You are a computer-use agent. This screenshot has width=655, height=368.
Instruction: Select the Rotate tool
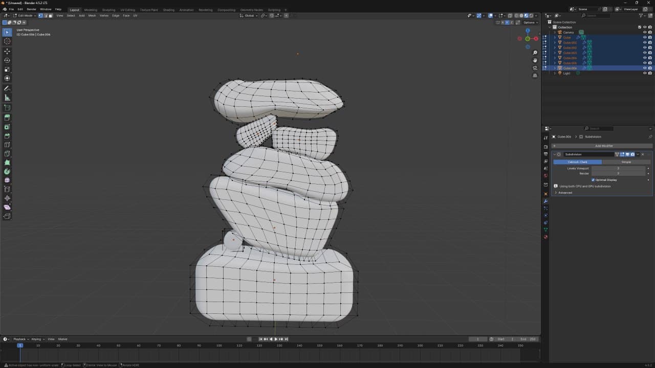coord(7,60)
